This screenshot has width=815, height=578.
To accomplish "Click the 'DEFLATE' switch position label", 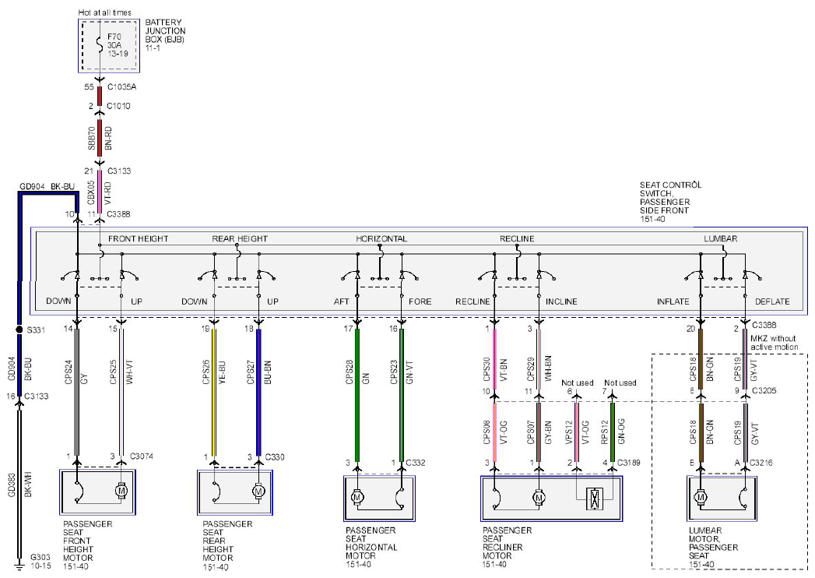I will pyautogui.click(x=772, y=301).
